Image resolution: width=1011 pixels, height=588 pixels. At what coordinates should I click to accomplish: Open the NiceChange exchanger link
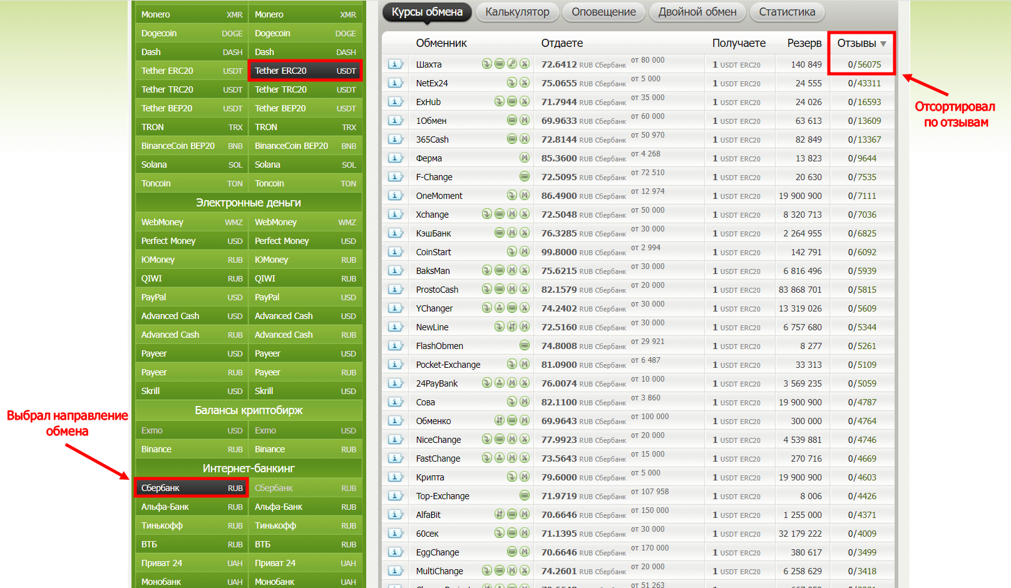438,440
